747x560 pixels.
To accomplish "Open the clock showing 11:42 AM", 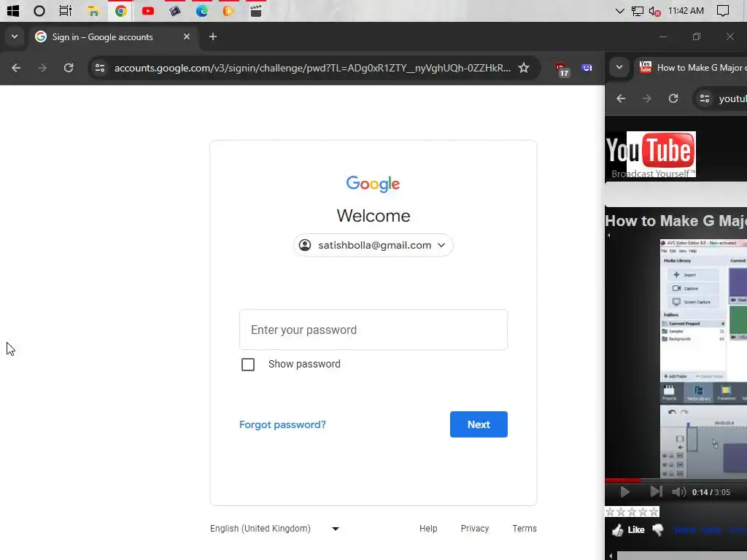I will pos(686,11).
